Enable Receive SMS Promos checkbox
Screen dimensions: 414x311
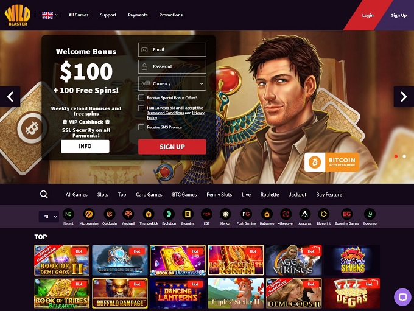(x=141, y=127)
